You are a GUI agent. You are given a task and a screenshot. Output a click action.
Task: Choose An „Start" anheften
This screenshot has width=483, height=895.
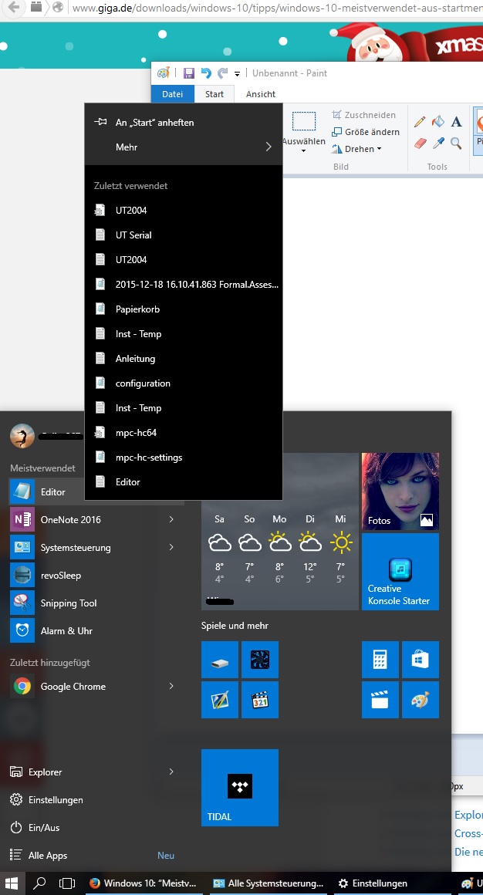click(x=184, y=122)
